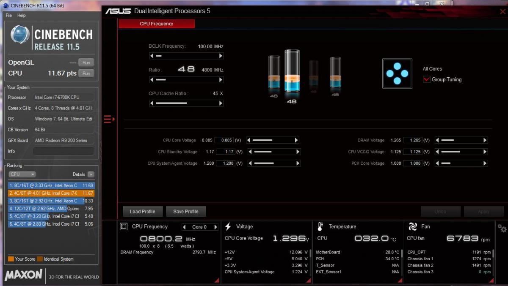508x286 pixels.
Task: Switch to next core in CPU Frequency monitor
Action: tap(215, 227)
